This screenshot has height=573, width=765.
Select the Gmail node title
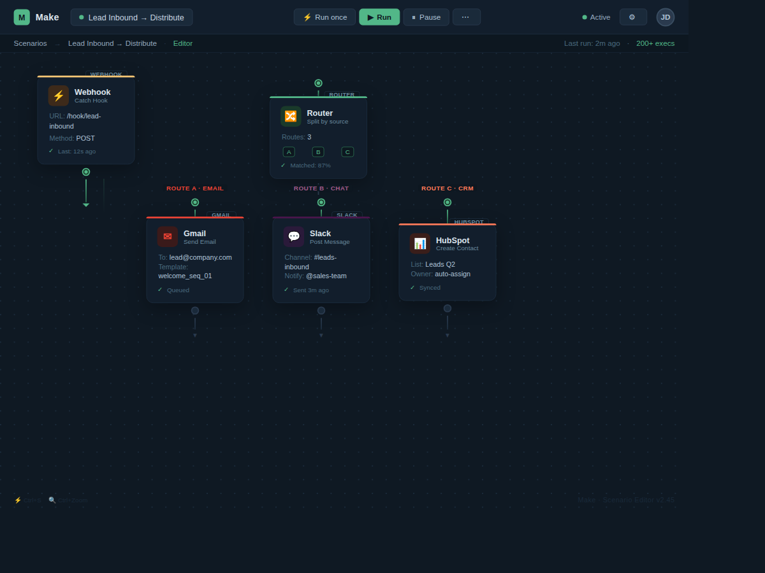pyautogui.click(x=194, y=233)
